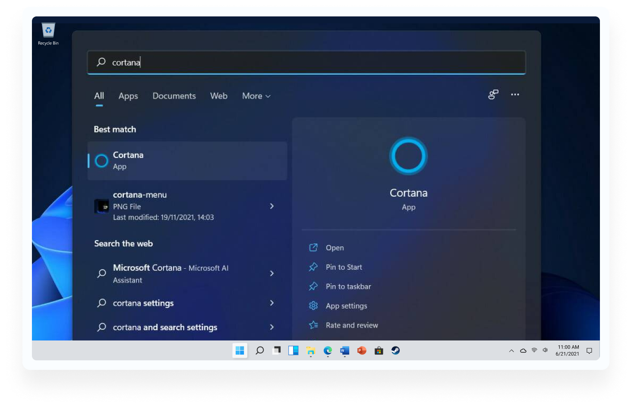This screenshot has height=407, width=631.
Task: Click pin icon next to Pin to taskbar
Action: click(x=313, y=286)
